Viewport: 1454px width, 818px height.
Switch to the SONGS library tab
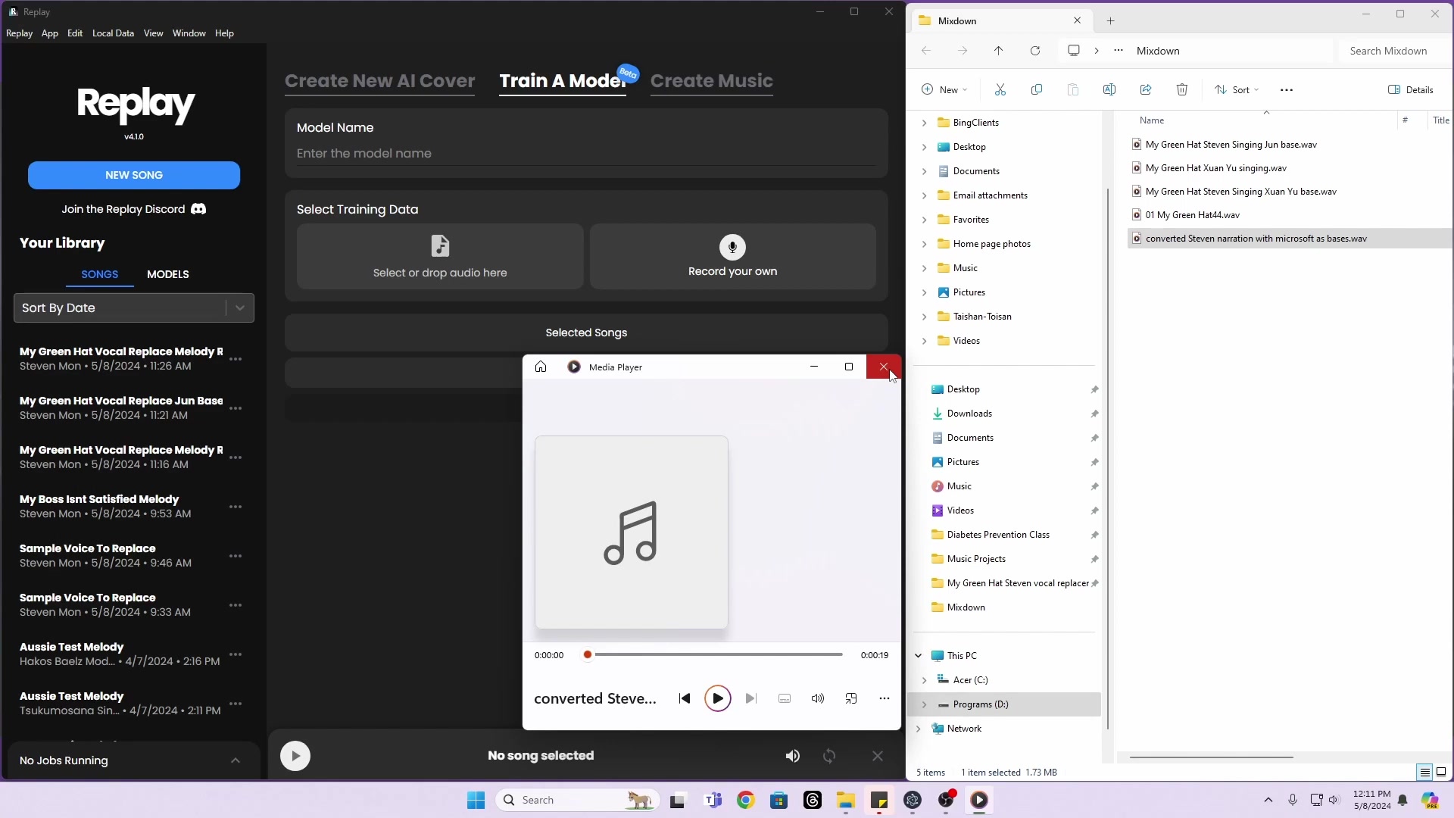[x=100, y=274]
